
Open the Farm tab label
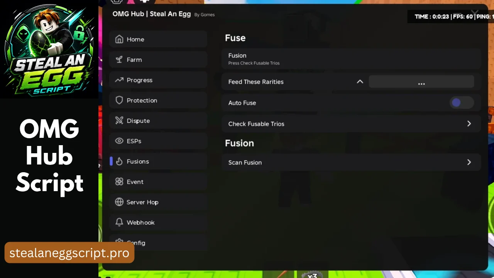pyautogui.click(x=134, y=59)
